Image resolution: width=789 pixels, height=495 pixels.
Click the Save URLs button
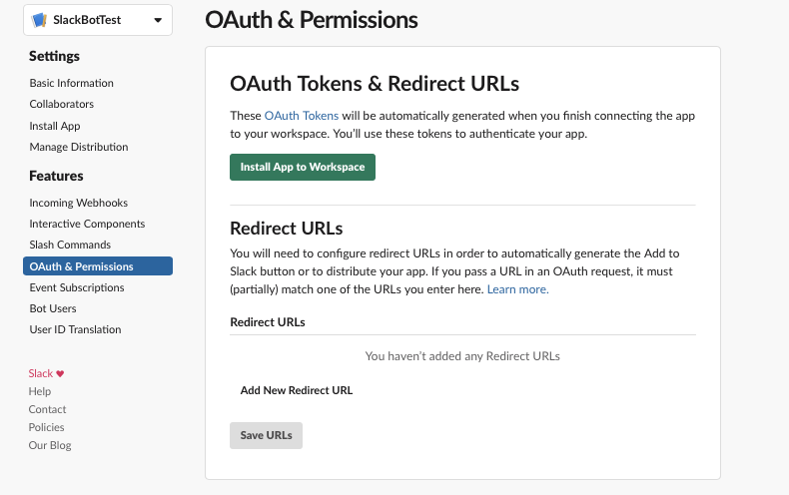(x=267, y=436)
